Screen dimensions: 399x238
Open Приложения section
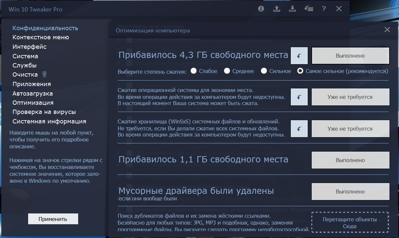[32, 84]
